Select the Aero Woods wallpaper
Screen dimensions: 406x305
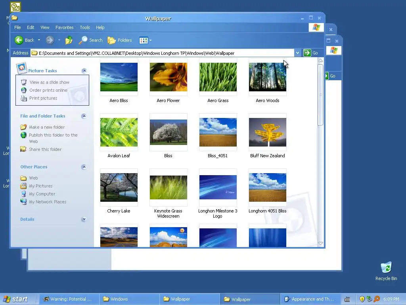click(268, 77)
